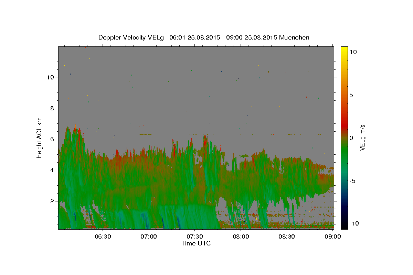This screenshot has height=275, width=413.
Task: Click the colorbar value -10 label
Action: point(354,223)
